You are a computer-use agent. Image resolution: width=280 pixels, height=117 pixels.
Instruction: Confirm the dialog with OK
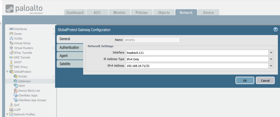[245, 80]
